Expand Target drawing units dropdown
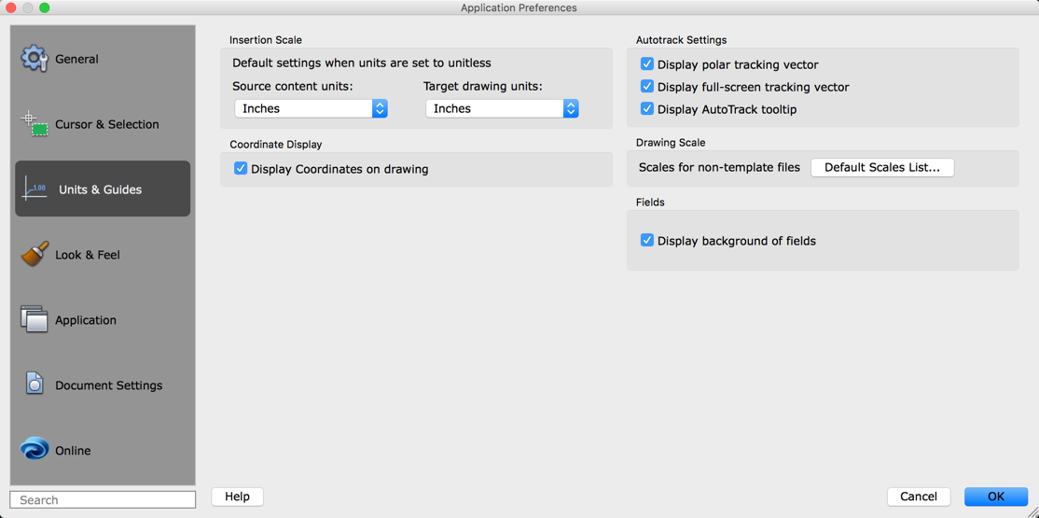Screen dimensions: 1039x518 [502, 108]
